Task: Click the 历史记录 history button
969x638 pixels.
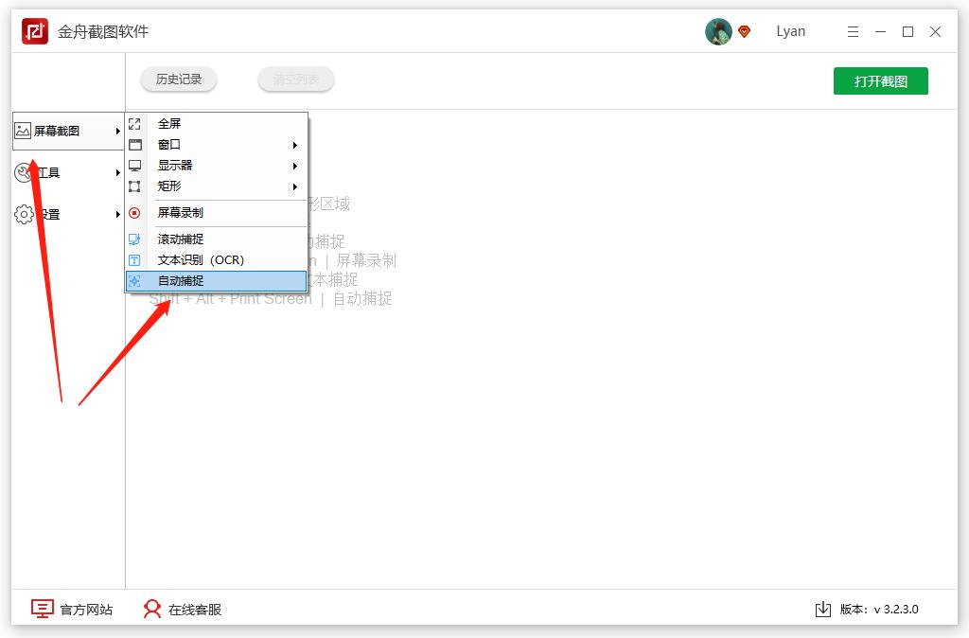Action: [x=178, y=80]
